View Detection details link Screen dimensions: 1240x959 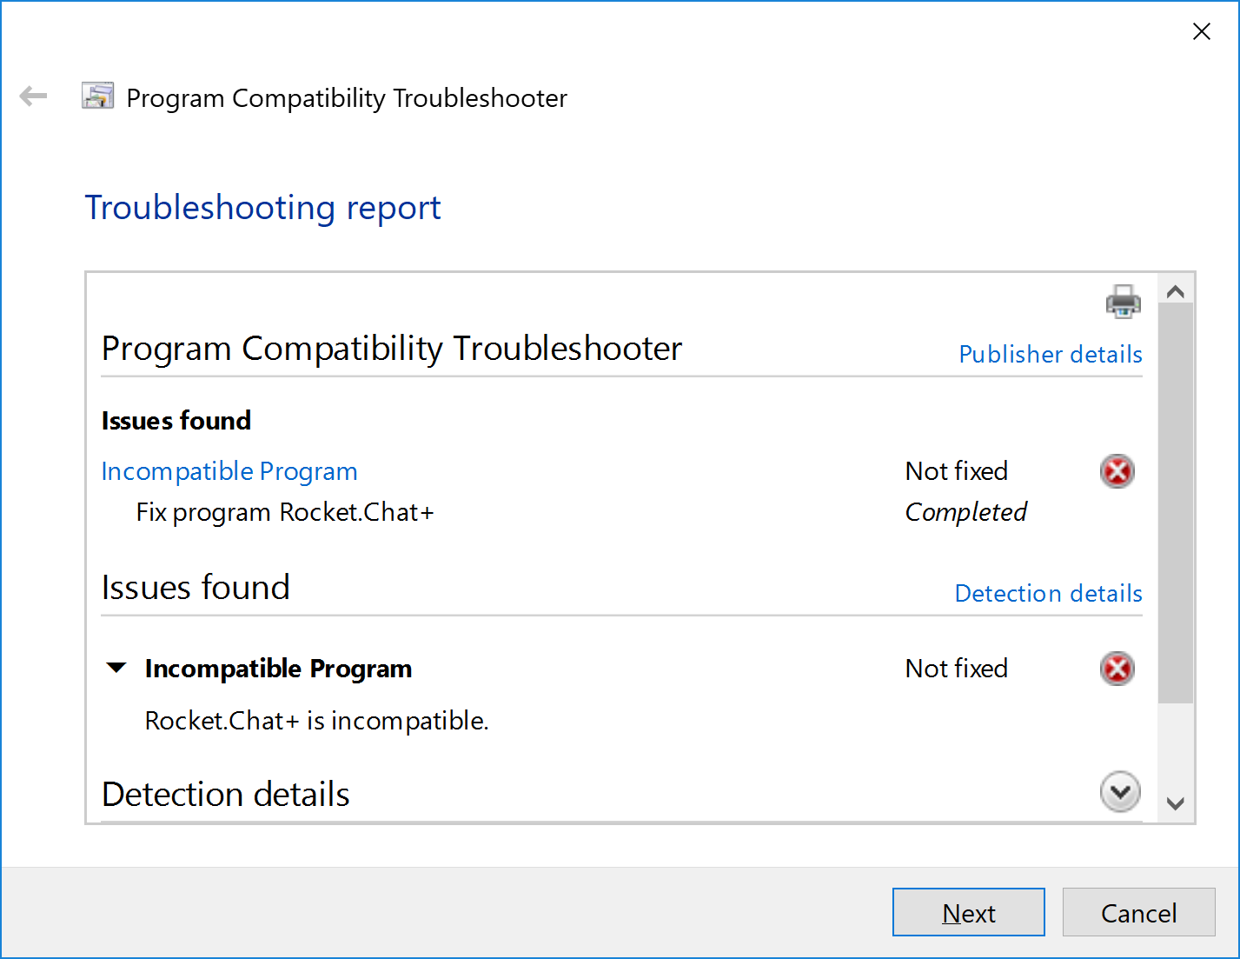(1048, 593)
